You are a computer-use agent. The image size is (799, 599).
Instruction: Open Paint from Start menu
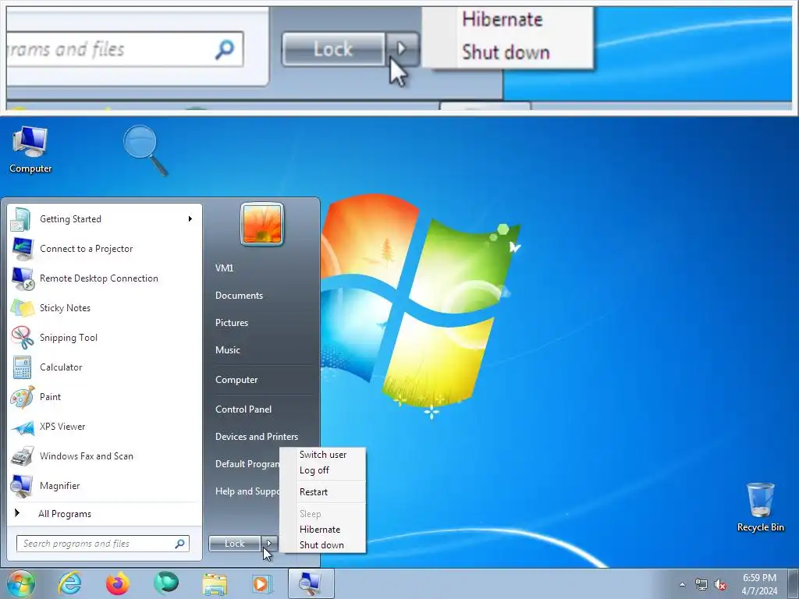coord(105,397)
